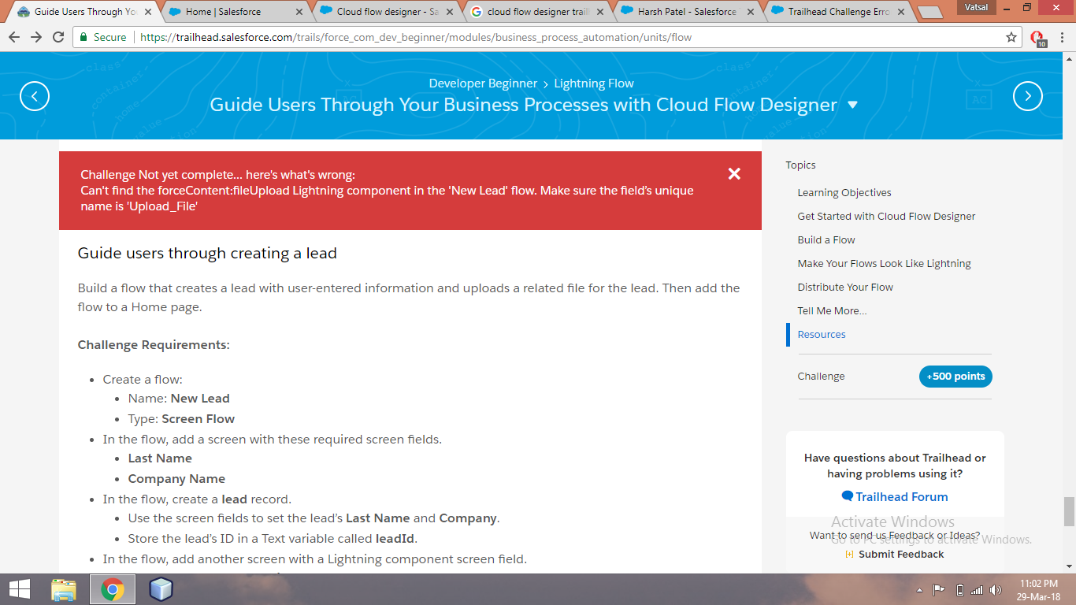The height and width of the screenshot is (605, 1076).
Task: Dismiss the red challenge error banner
Action: (x=734, y=174)
